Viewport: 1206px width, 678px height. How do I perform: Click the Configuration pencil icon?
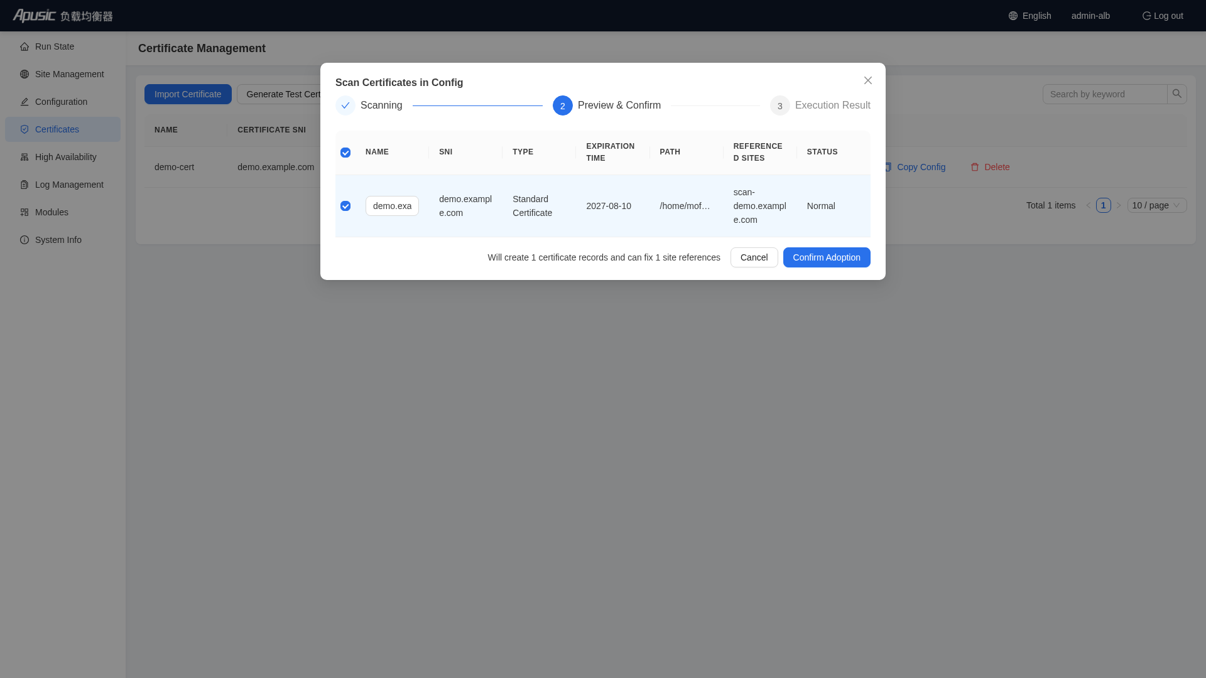click(x=24, y=102)
